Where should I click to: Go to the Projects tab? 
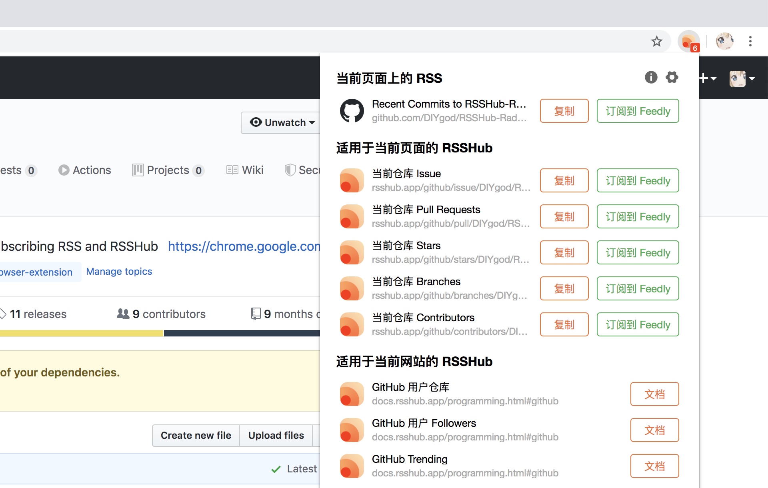tap(168, 170)
